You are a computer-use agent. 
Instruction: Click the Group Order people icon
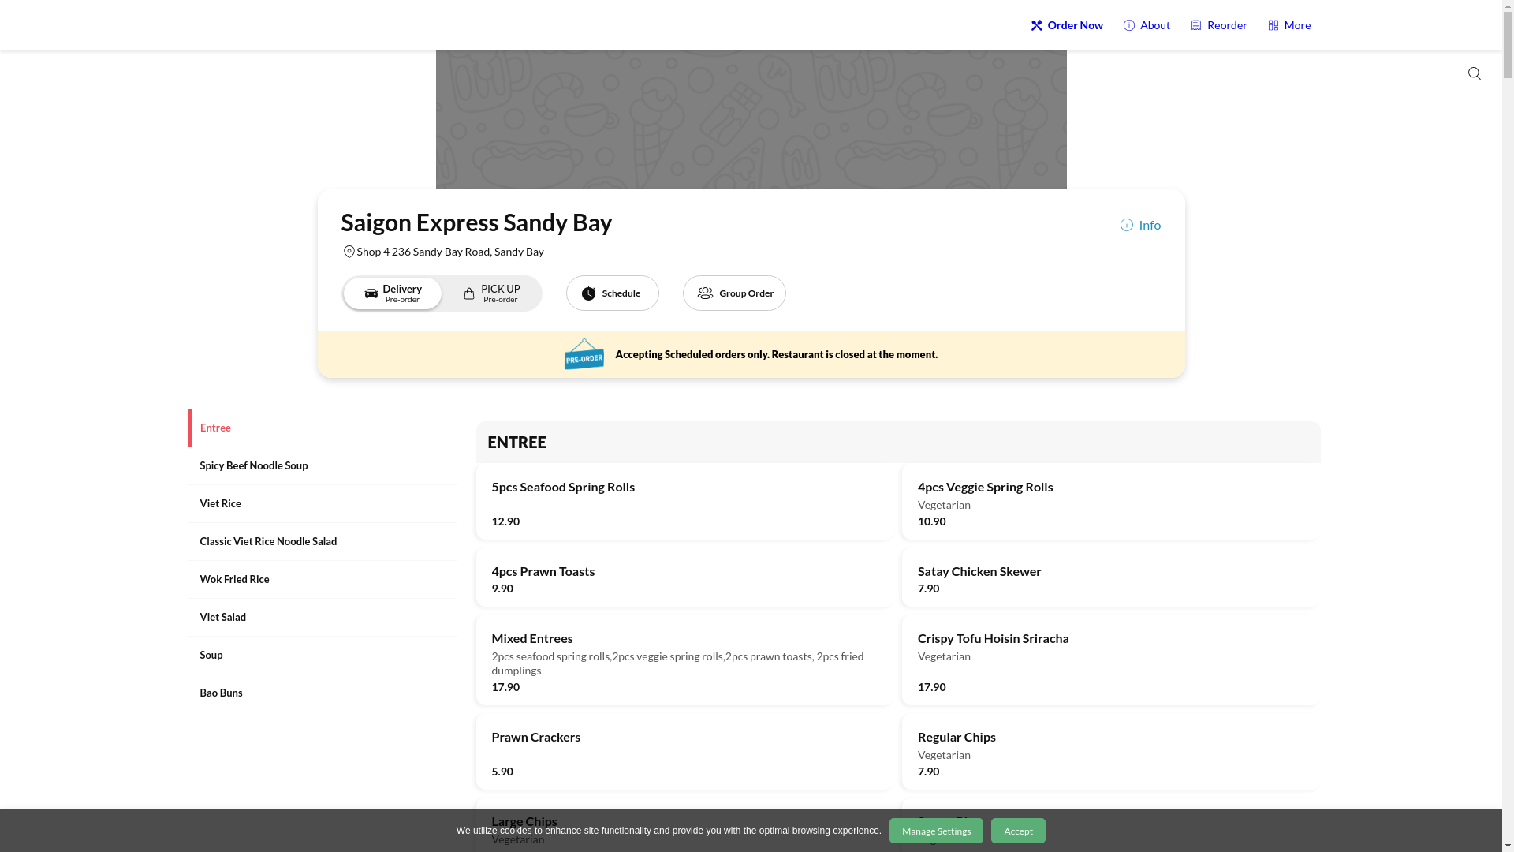click(x=705, y=293)
